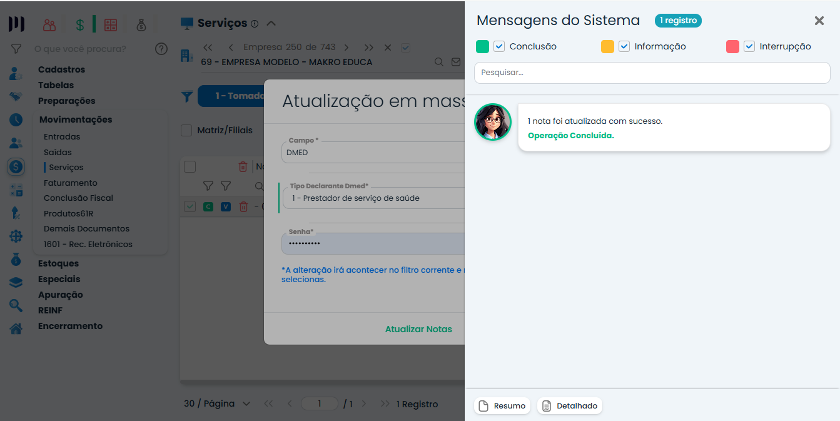Go to last company with double-right arrows
Viewport: 840px width, 421px height.
coord(369,48)
